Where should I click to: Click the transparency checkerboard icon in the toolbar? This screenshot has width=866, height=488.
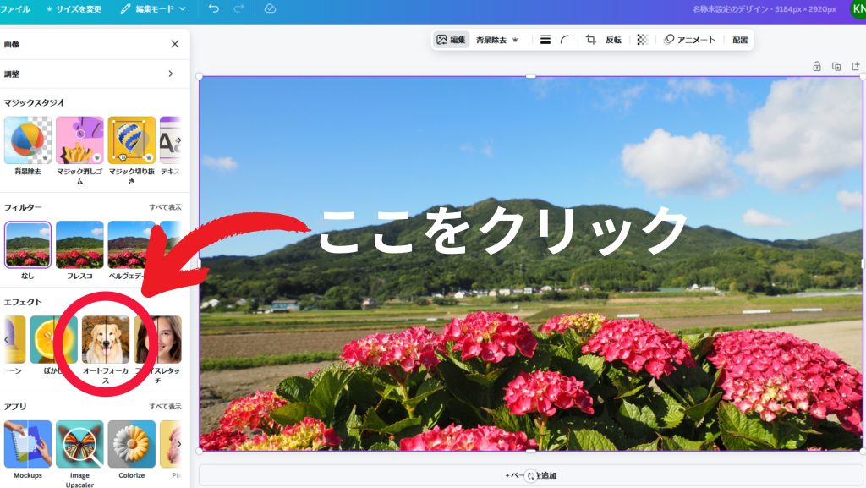click(643, 39)
